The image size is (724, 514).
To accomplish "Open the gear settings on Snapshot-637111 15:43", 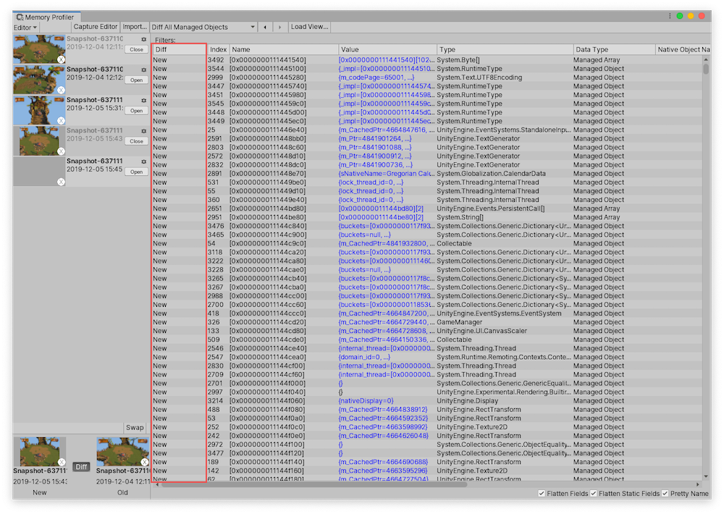I will point(143,130).
